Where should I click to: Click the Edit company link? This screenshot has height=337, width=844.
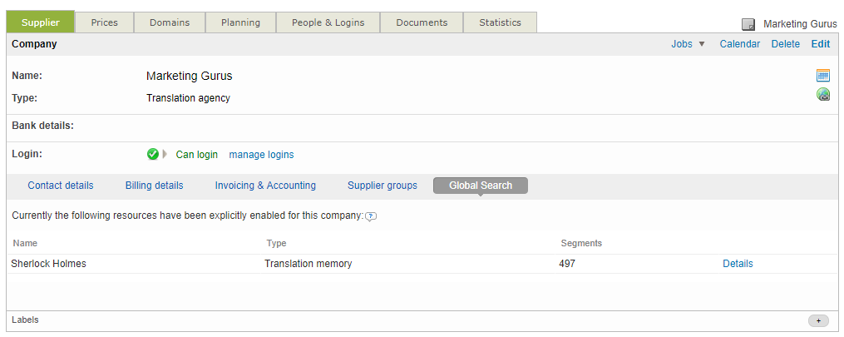tap(820, 44)
